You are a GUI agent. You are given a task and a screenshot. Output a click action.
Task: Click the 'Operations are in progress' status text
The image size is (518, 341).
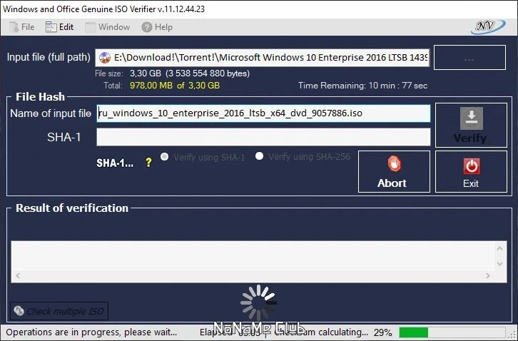coord(91,332)
